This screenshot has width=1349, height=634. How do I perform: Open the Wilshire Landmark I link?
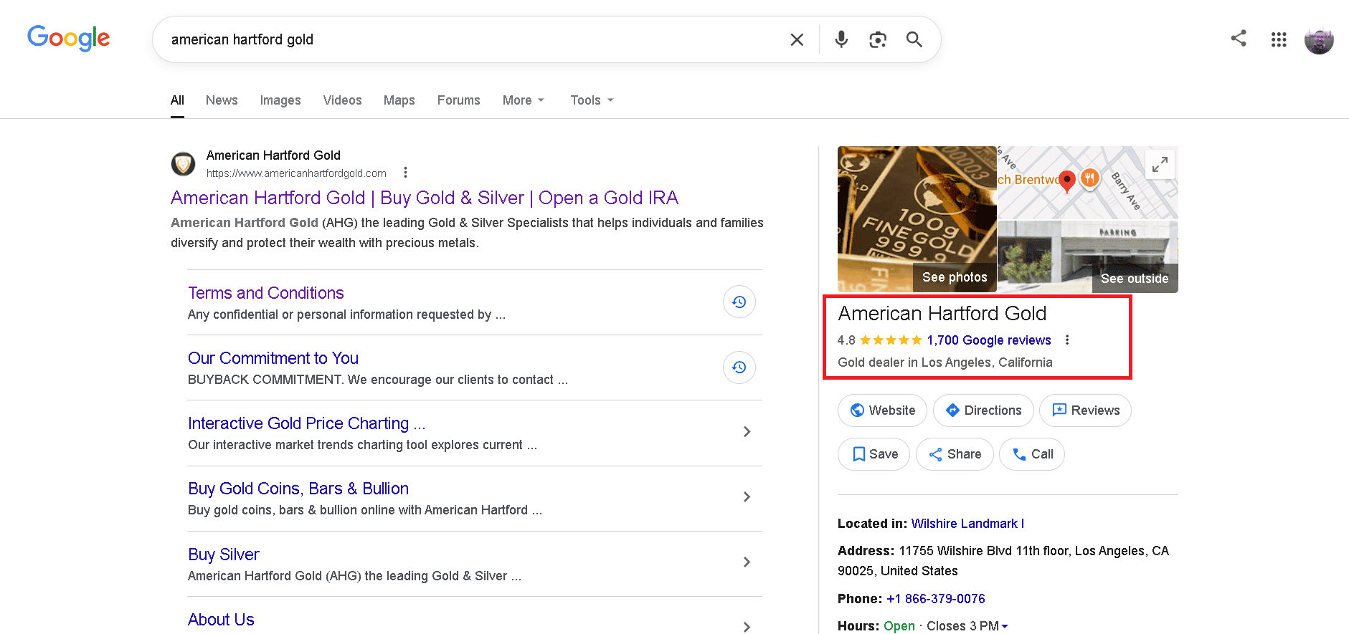967,524
